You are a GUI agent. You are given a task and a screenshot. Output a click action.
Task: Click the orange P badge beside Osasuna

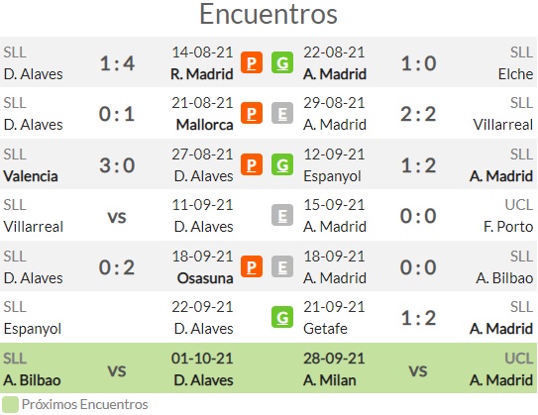[252, 266]
